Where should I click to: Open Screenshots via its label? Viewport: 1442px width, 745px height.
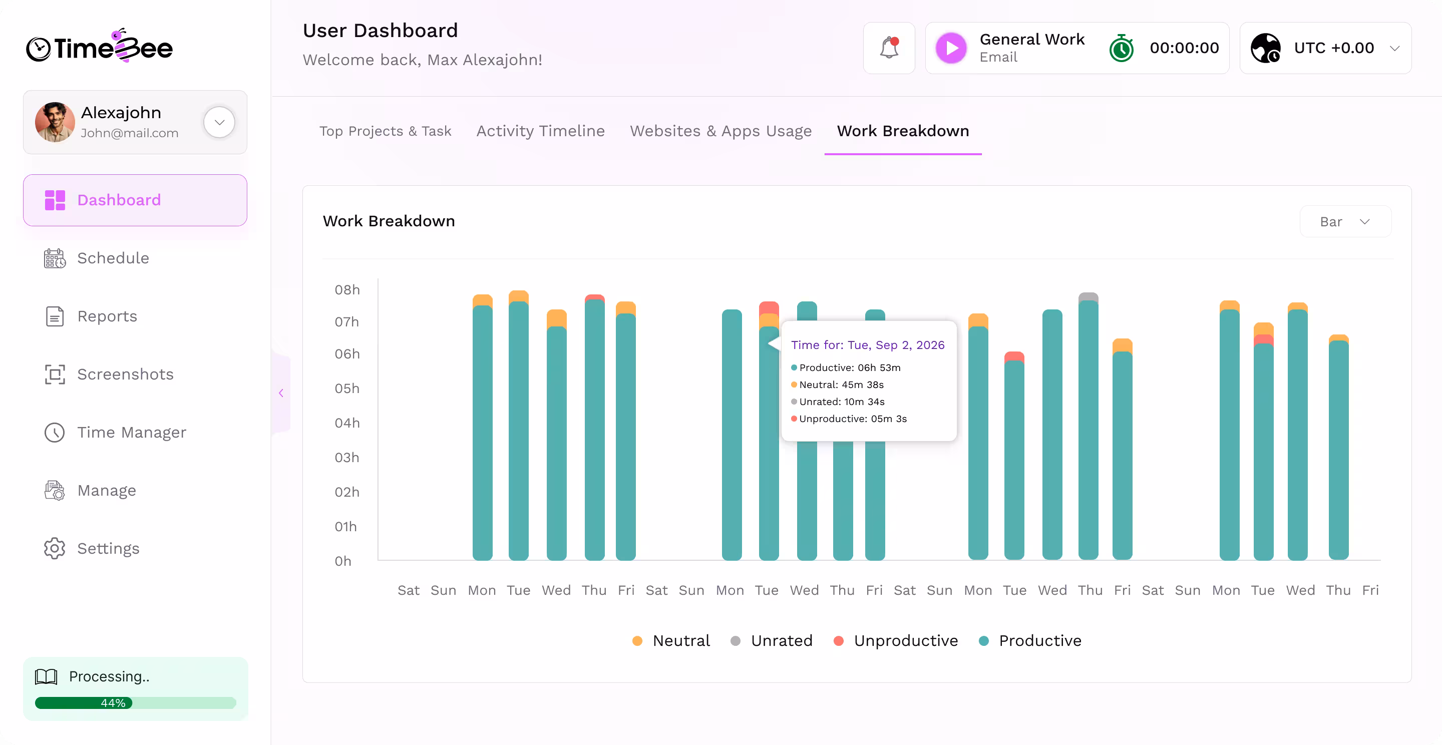(x=125, y=375)
